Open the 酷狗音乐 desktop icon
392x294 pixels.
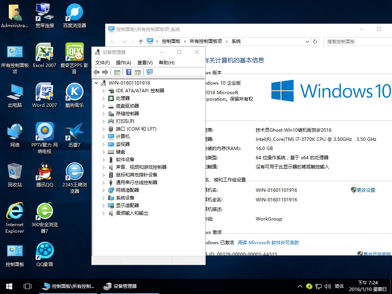[75, 95]
